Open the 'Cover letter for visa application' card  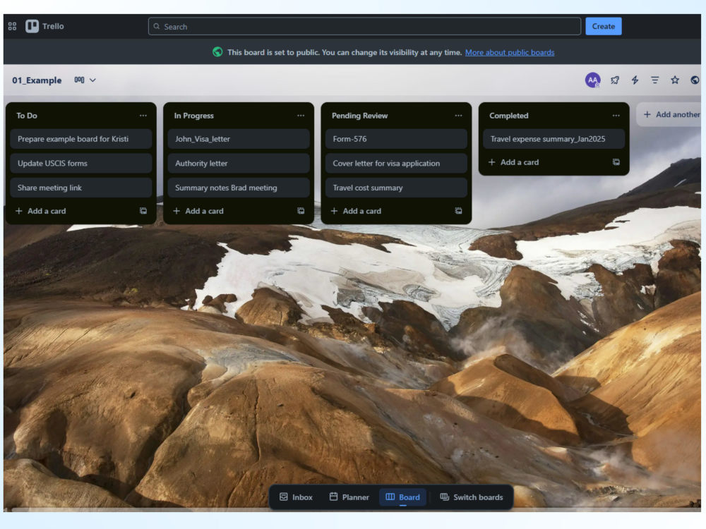[x=396, y=164]
